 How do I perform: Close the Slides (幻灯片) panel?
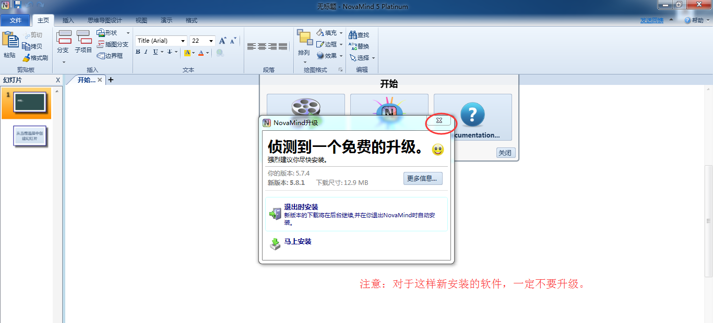[58, 80]
